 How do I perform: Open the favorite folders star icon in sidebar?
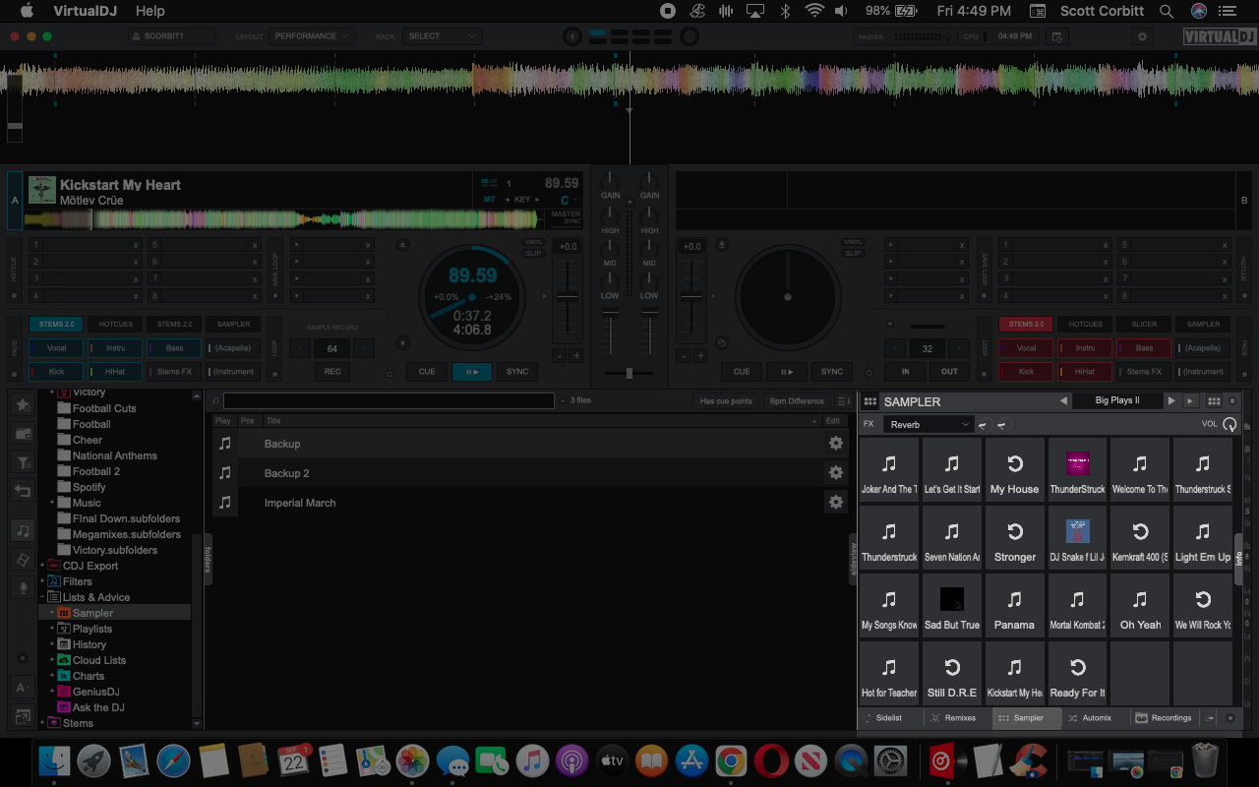(23, 404)
